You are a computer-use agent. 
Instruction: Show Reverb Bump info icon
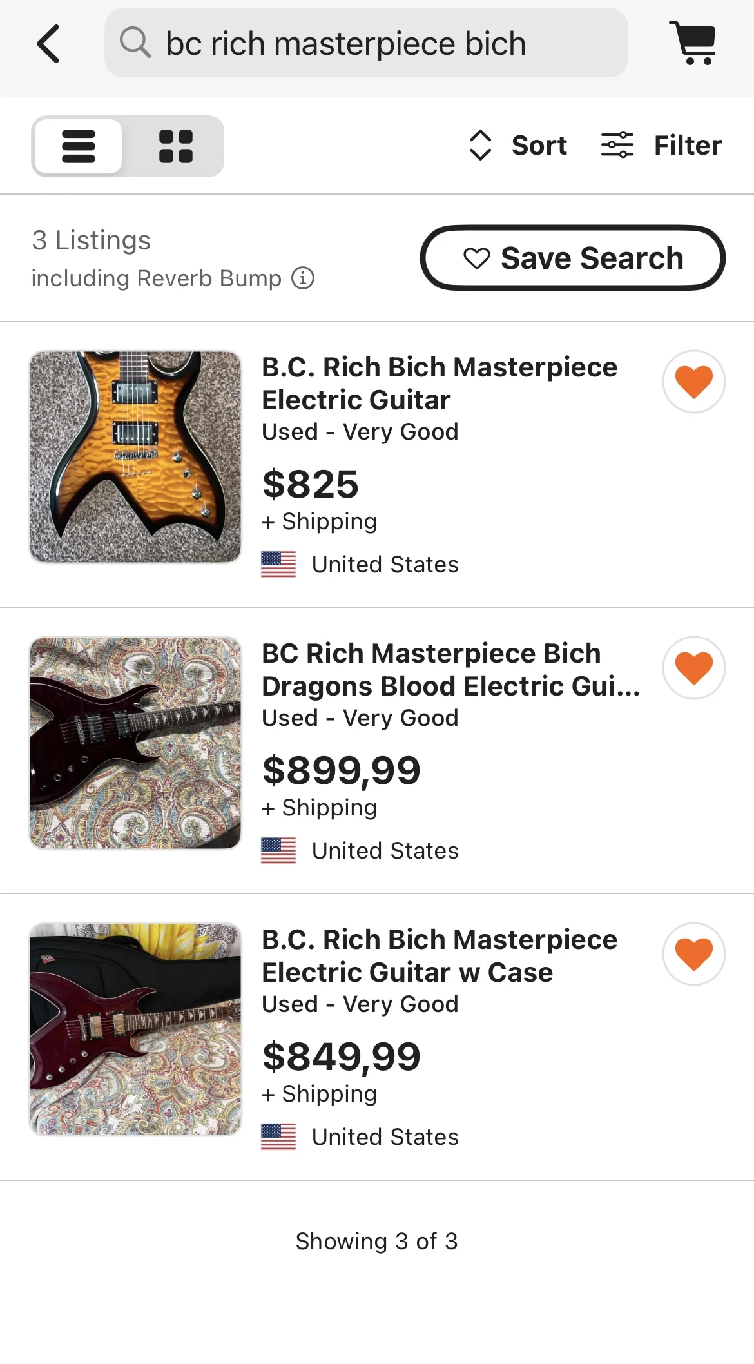303,278
